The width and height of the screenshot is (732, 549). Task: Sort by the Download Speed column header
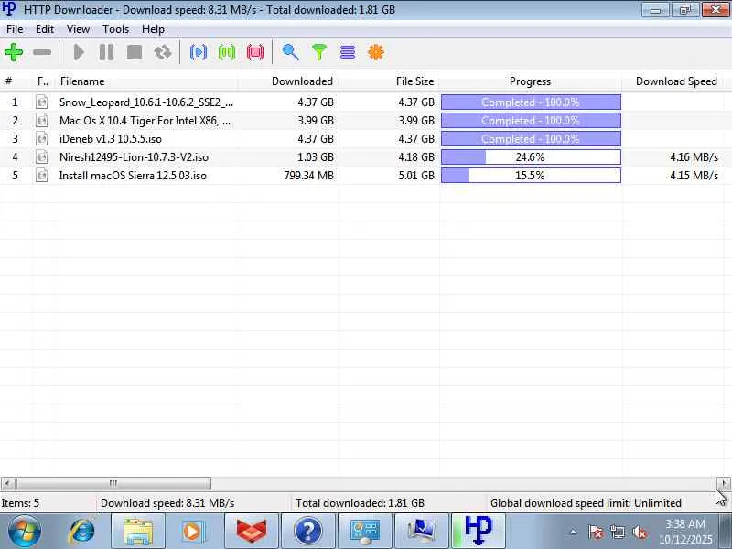(x=673, y=81)
